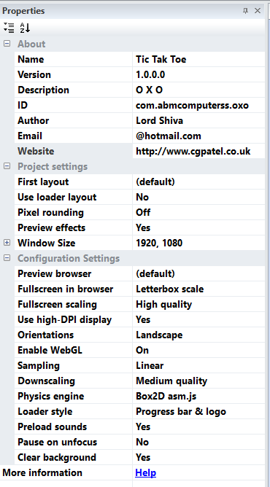Click the Categorized view icon
This screenshot has width=270, height=487.
pos(9,28)
